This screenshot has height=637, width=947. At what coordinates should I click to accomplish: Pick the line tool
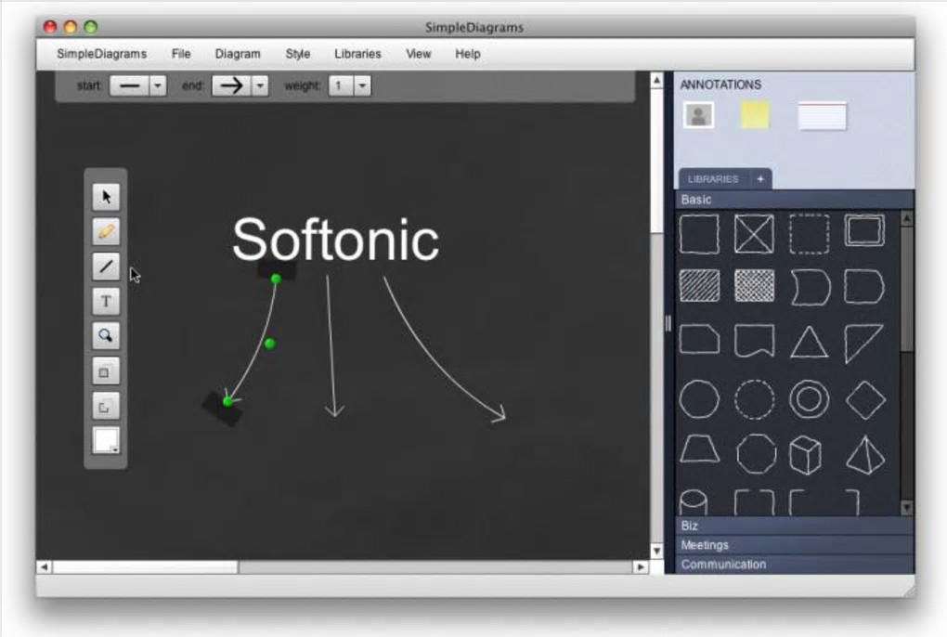coord(106,266)
